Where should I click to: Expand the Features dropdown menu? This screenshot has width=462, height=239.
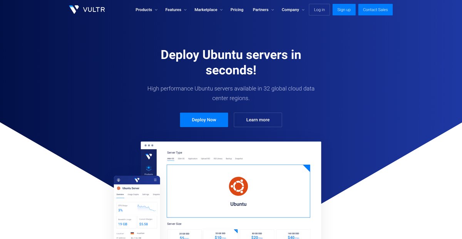[176, 10]
